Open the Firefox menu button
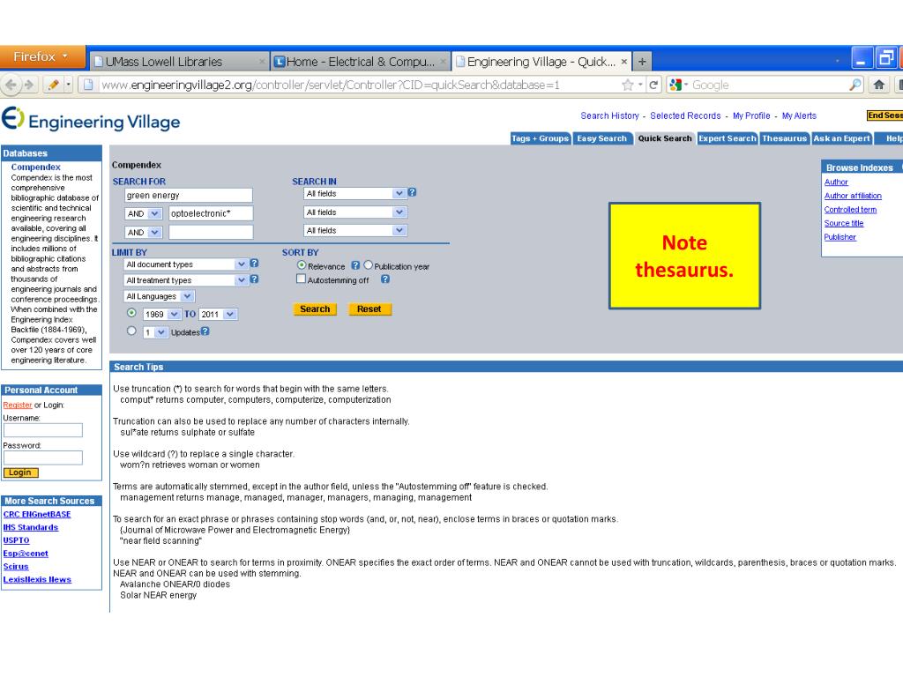Image resolution: width=903 pixels, height=677 pixels. 42,56
